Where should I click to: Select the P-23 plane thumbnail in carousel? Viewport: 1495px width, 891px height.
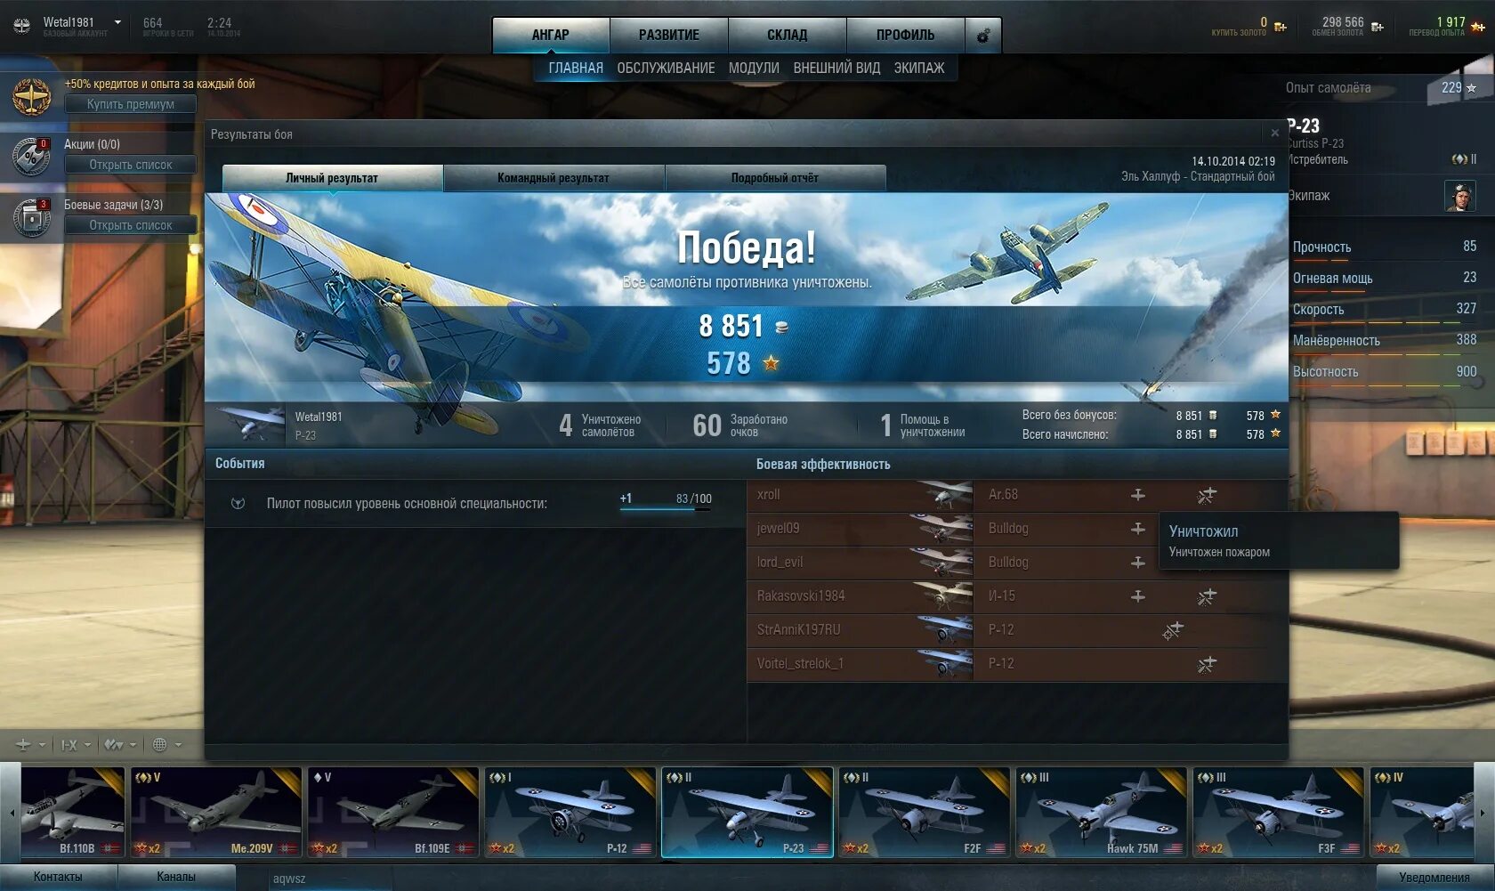click(747, 813)
